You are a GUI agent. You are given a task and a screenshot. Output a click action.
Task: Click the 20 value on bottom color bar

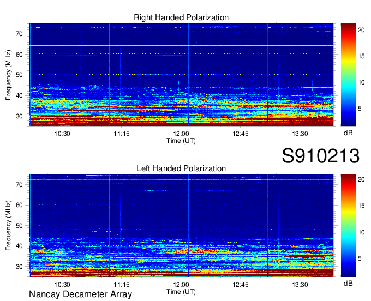[361, 179]
